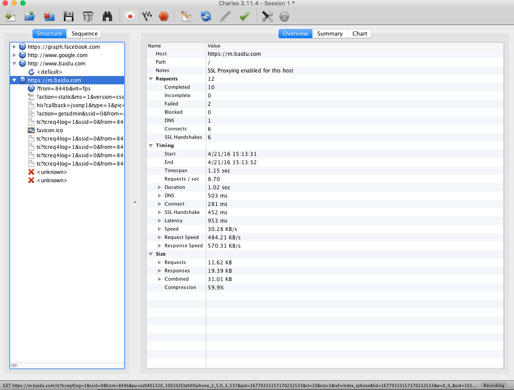Collapse the Size section in Overview
Screen dimensions: 514x390
[x=151, y=254]
